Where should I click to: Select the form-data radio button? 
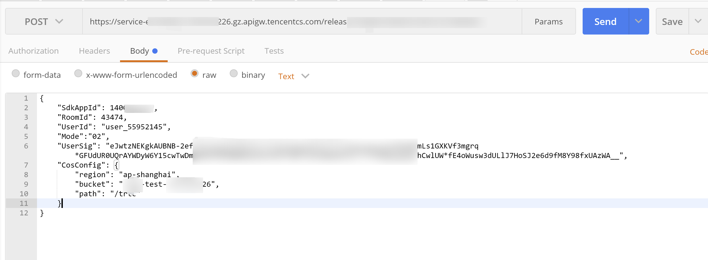[x=16, y=74]
